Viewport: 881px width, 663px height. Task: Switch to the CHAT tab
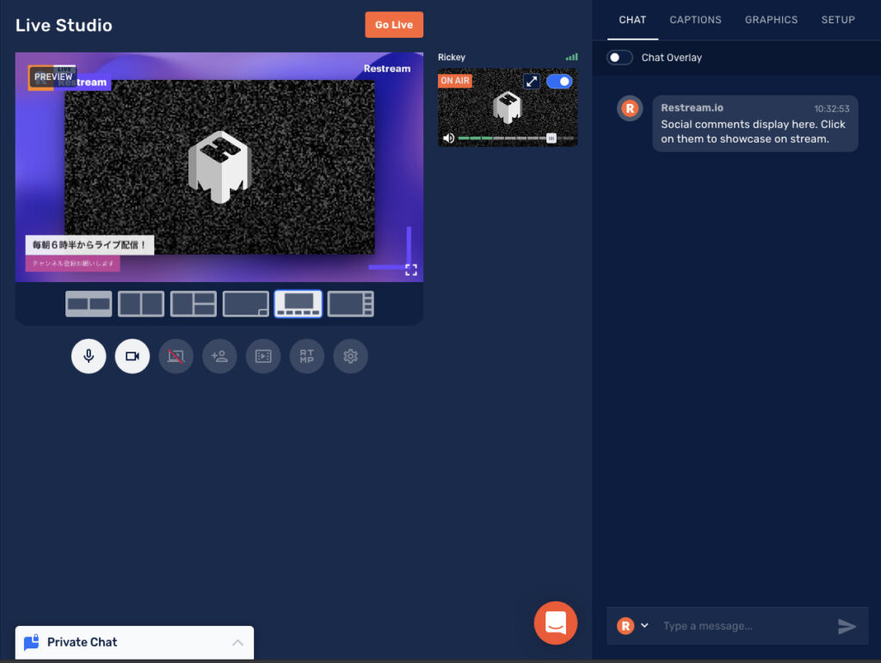(632, 20)
